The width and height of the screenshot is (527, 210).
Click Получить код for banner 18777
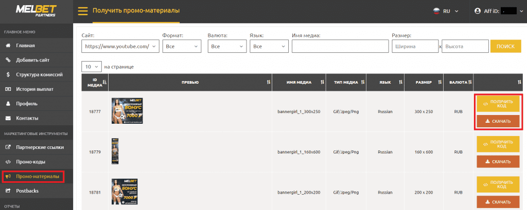(498, 104)
